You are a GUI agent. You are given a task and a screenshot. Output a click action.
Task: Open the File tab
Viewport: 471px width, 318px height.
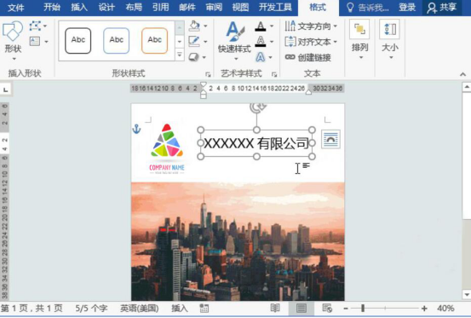(x=15, y=7)
